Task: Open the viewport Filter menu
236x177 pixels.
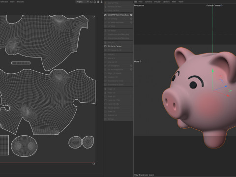Action: 174,2
